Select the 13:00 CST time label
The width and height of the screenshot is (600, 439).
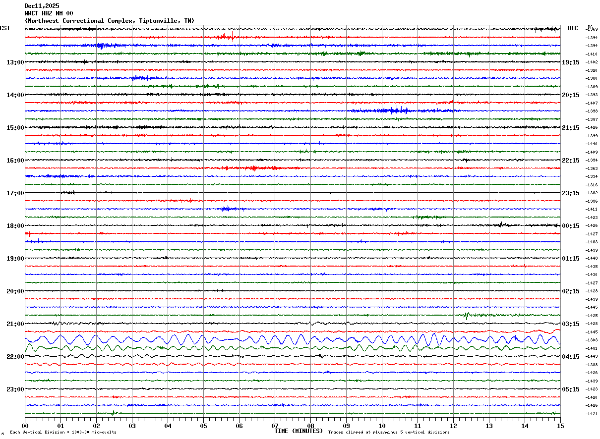point(15,62)
